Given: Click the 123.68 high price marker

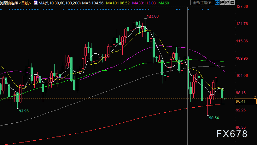Looking at the screenshot, I should pyautogui.click(x=153, y=16).
